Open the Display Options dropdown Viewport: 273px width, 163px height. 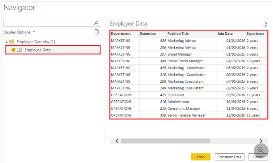(x=19, y=32)
